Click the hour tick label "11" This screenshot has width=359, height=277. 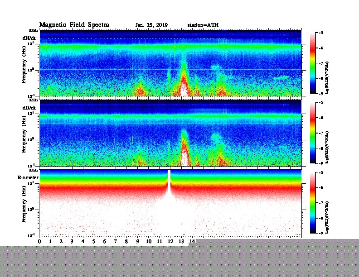pyautogui.click(x=160, y=241)
